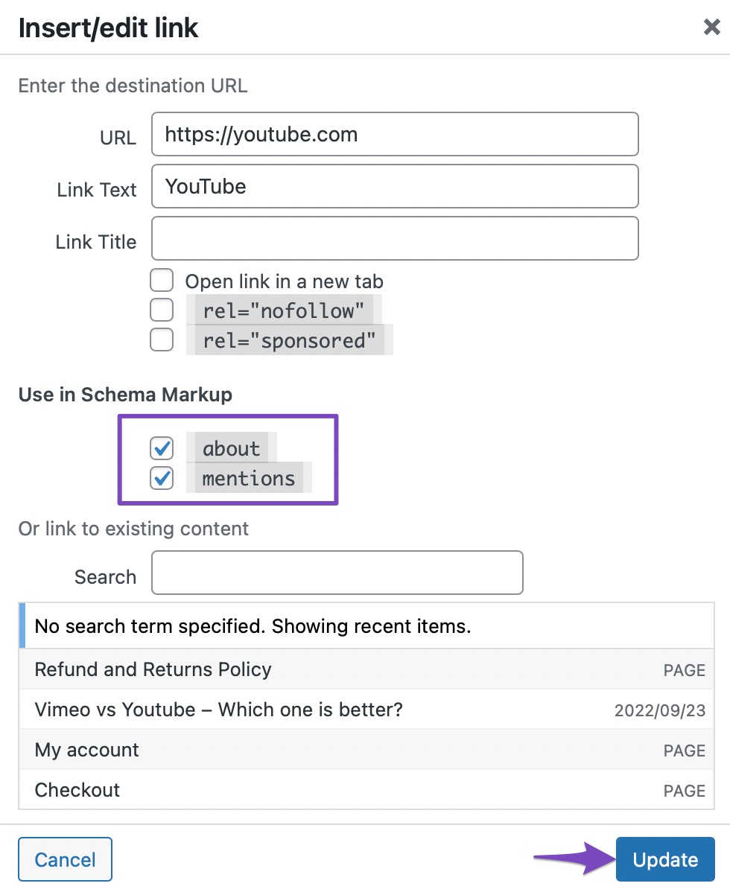
Task: Click the URL input field
Action: tap(395, 134)
